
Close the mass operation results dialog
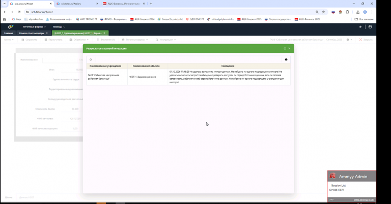coord(289,48)
